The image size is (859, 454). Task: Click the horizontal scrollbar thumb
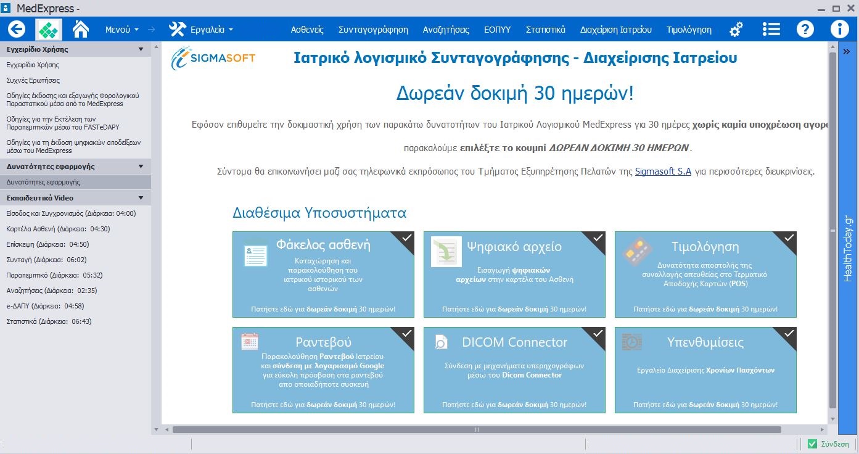pyautogui.click(x=477, y=429)
